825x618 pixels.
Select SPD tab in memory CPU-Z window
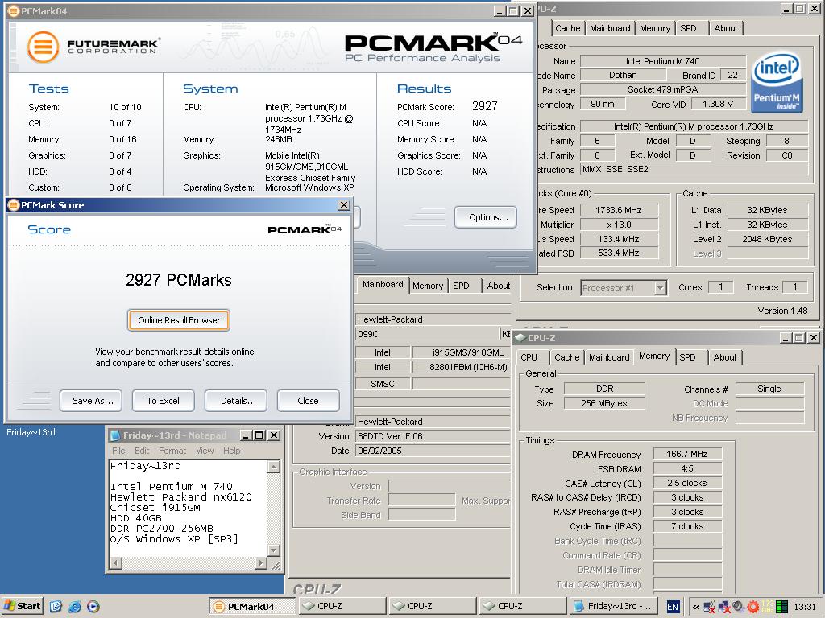point(687,357)
